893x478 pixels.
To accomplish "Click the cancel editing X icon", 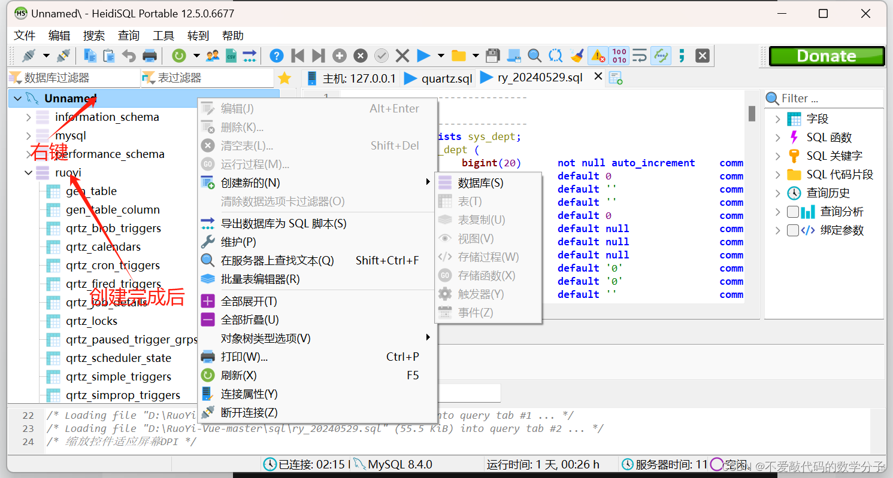I will [x=402, y=56].
